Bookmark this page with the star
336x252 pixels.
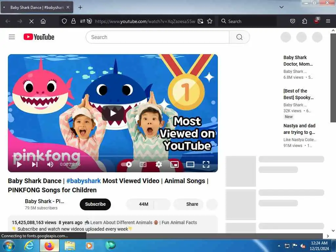pyautogui.click(x=210, y=21)
